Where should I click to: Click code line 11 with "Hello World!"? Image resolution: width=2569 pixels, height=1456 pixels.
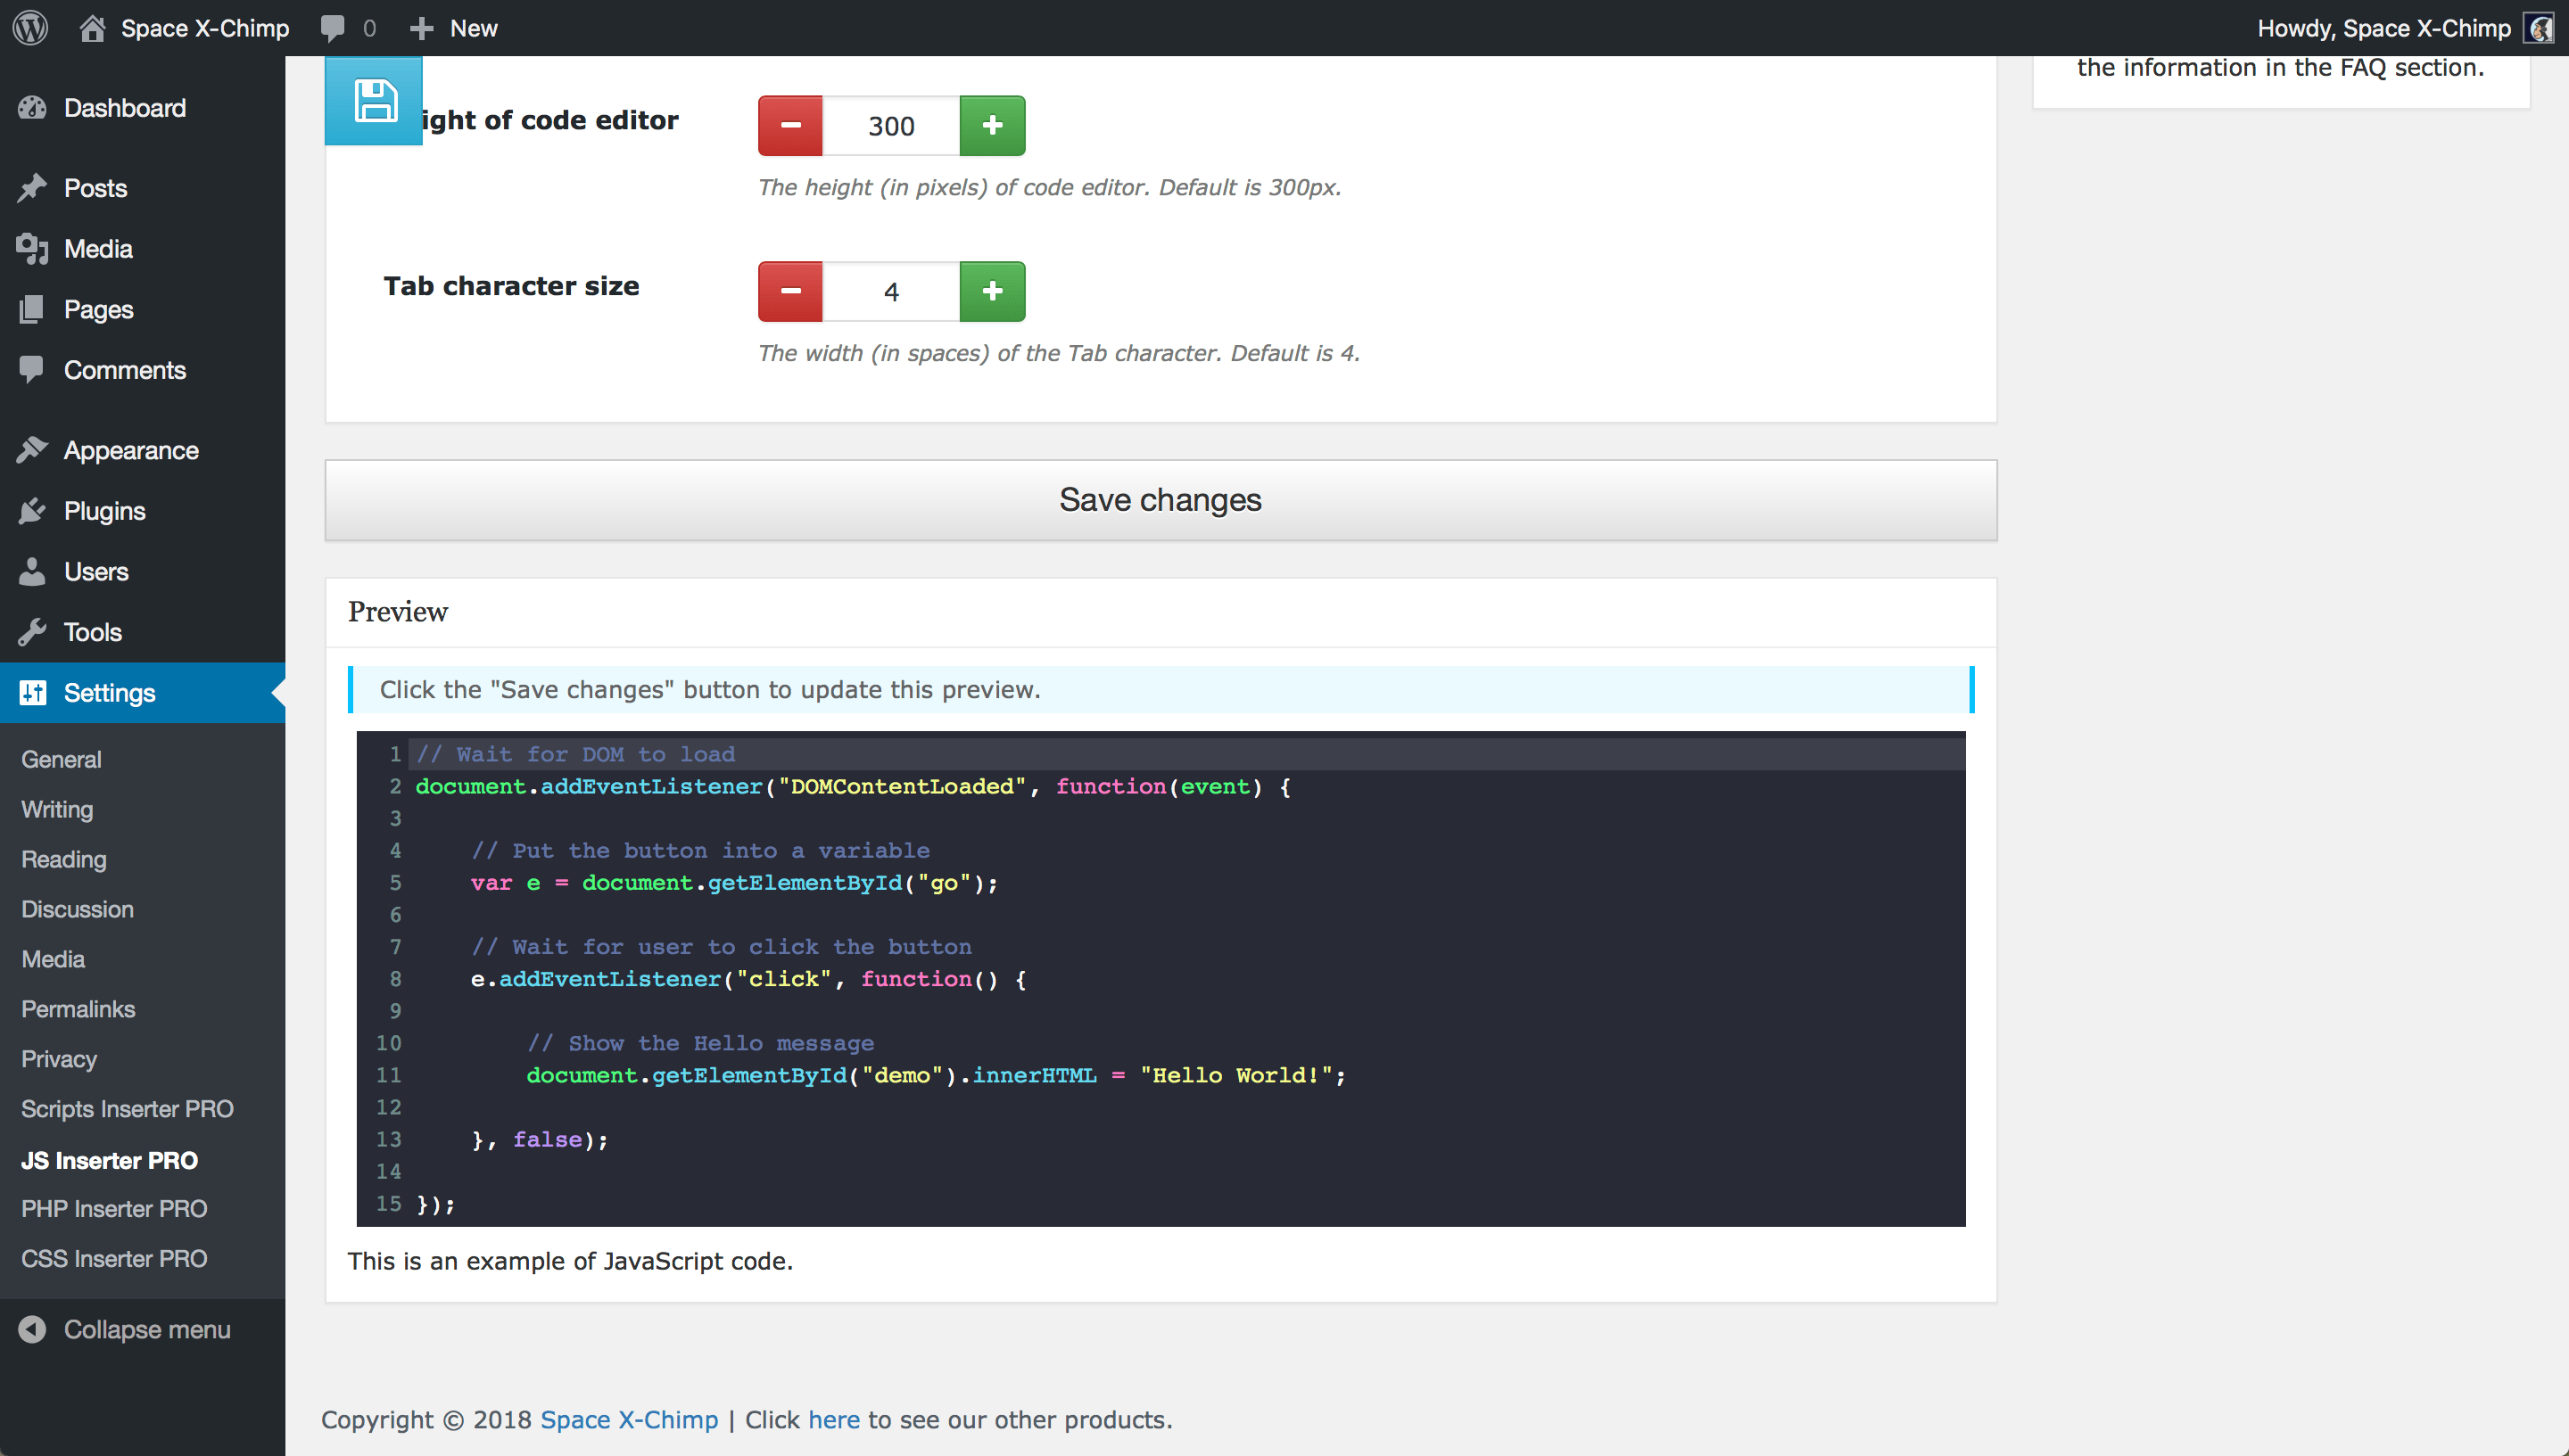(x=937, y=1075)
